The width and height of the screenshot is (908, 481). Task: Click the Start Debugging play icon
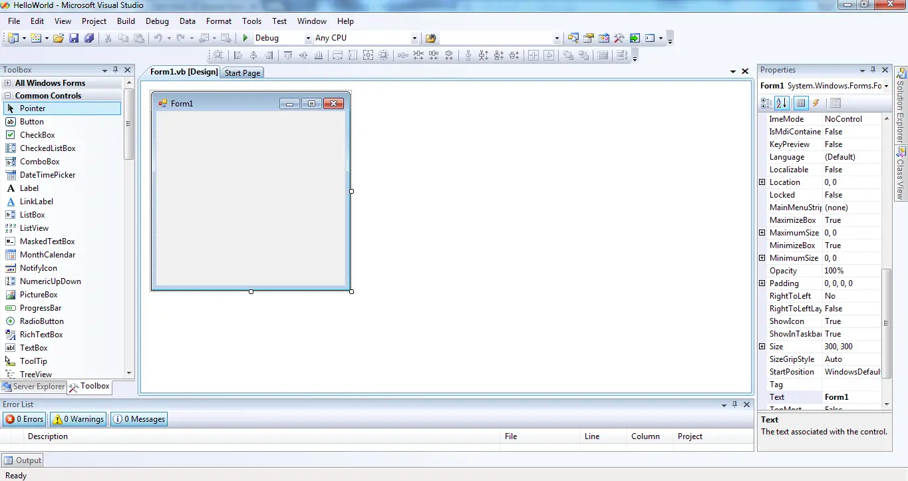point(245,38)
